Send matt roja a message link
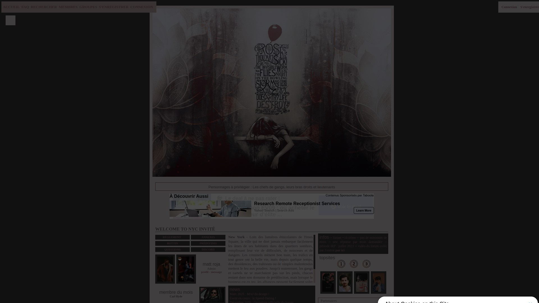The image size is (539, 303). tap(216, 272)
